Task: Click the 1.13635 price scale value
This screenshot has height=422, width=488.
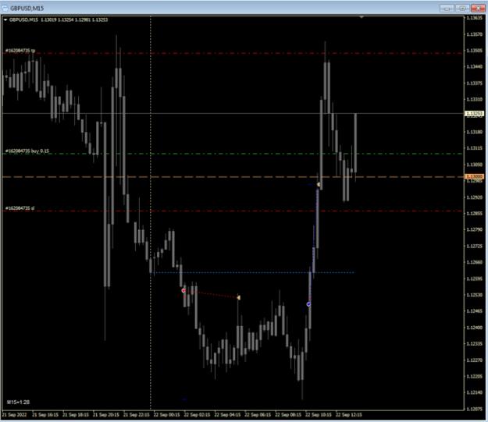Action: [x=475, y=18]
